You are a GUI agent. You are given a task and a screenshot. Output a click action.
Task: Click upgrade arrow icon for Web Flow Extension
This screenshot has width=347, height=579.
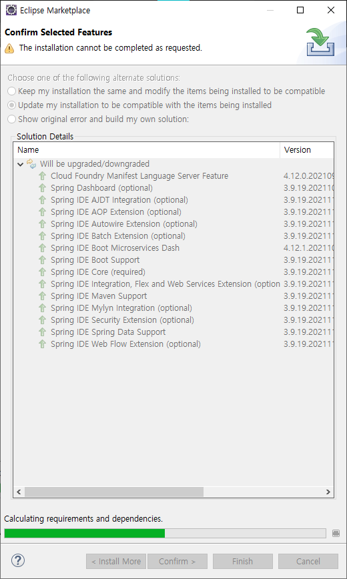[43, 344]
